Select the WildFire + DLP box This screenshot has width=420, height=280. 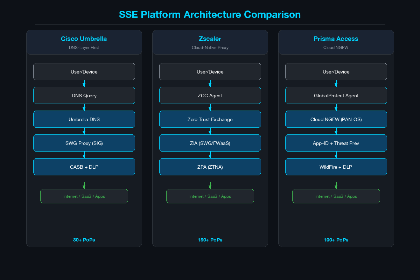click(x=336, y=167)
